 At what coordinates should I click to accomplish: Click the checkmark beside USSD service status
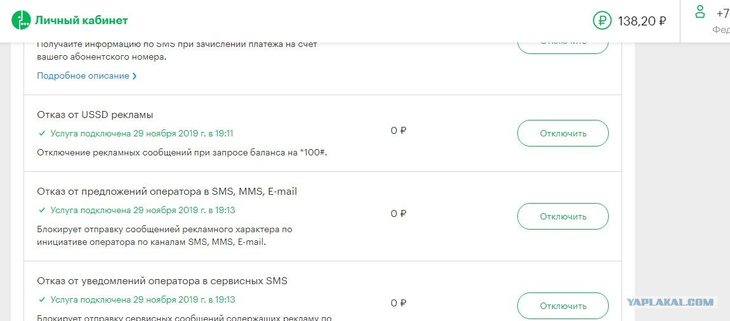(x=42, y=134)
